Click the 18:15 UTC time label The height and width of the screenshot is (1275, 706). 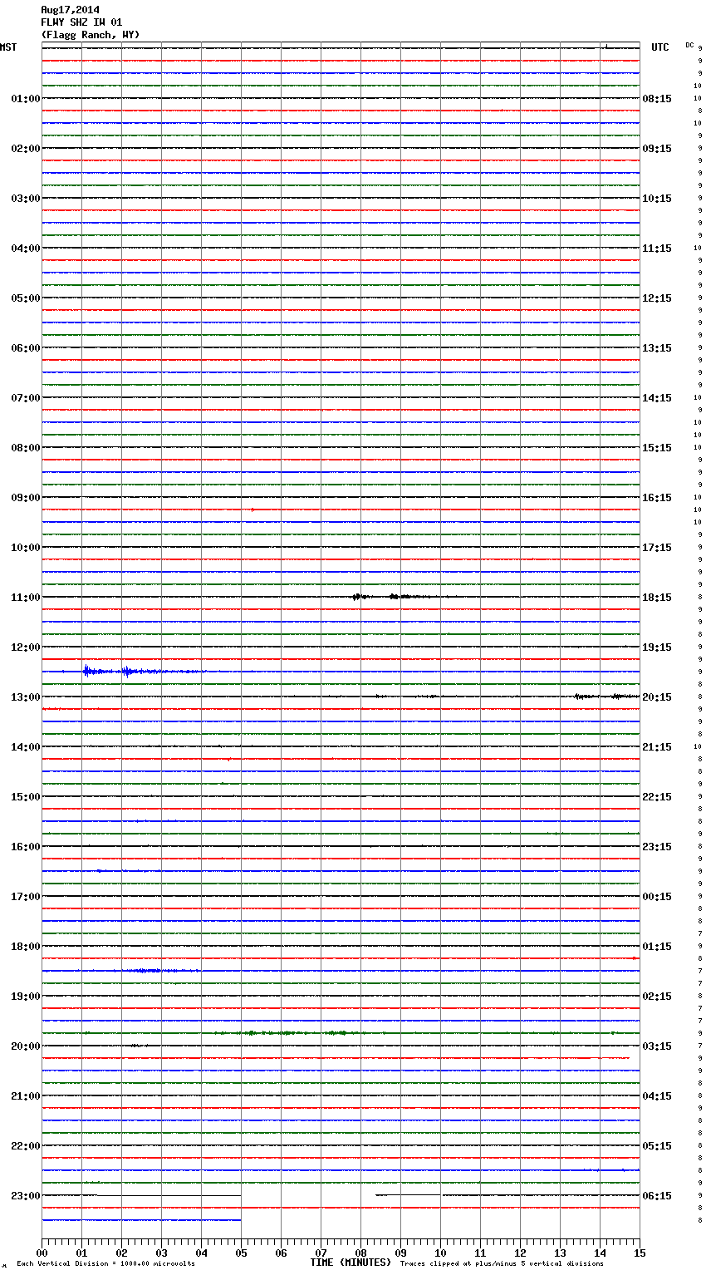tap(657, 598)
